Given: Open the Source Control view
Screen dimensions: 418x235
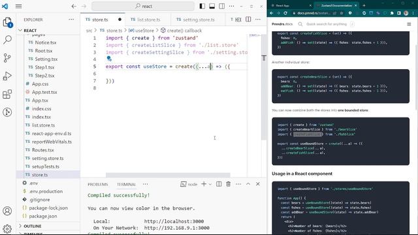Looking at the screenshot, I should coord(7,58).
